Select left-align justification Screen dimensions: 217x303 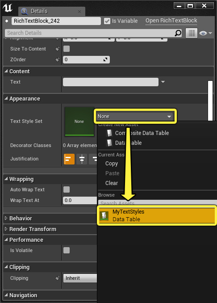coord(69,159)
